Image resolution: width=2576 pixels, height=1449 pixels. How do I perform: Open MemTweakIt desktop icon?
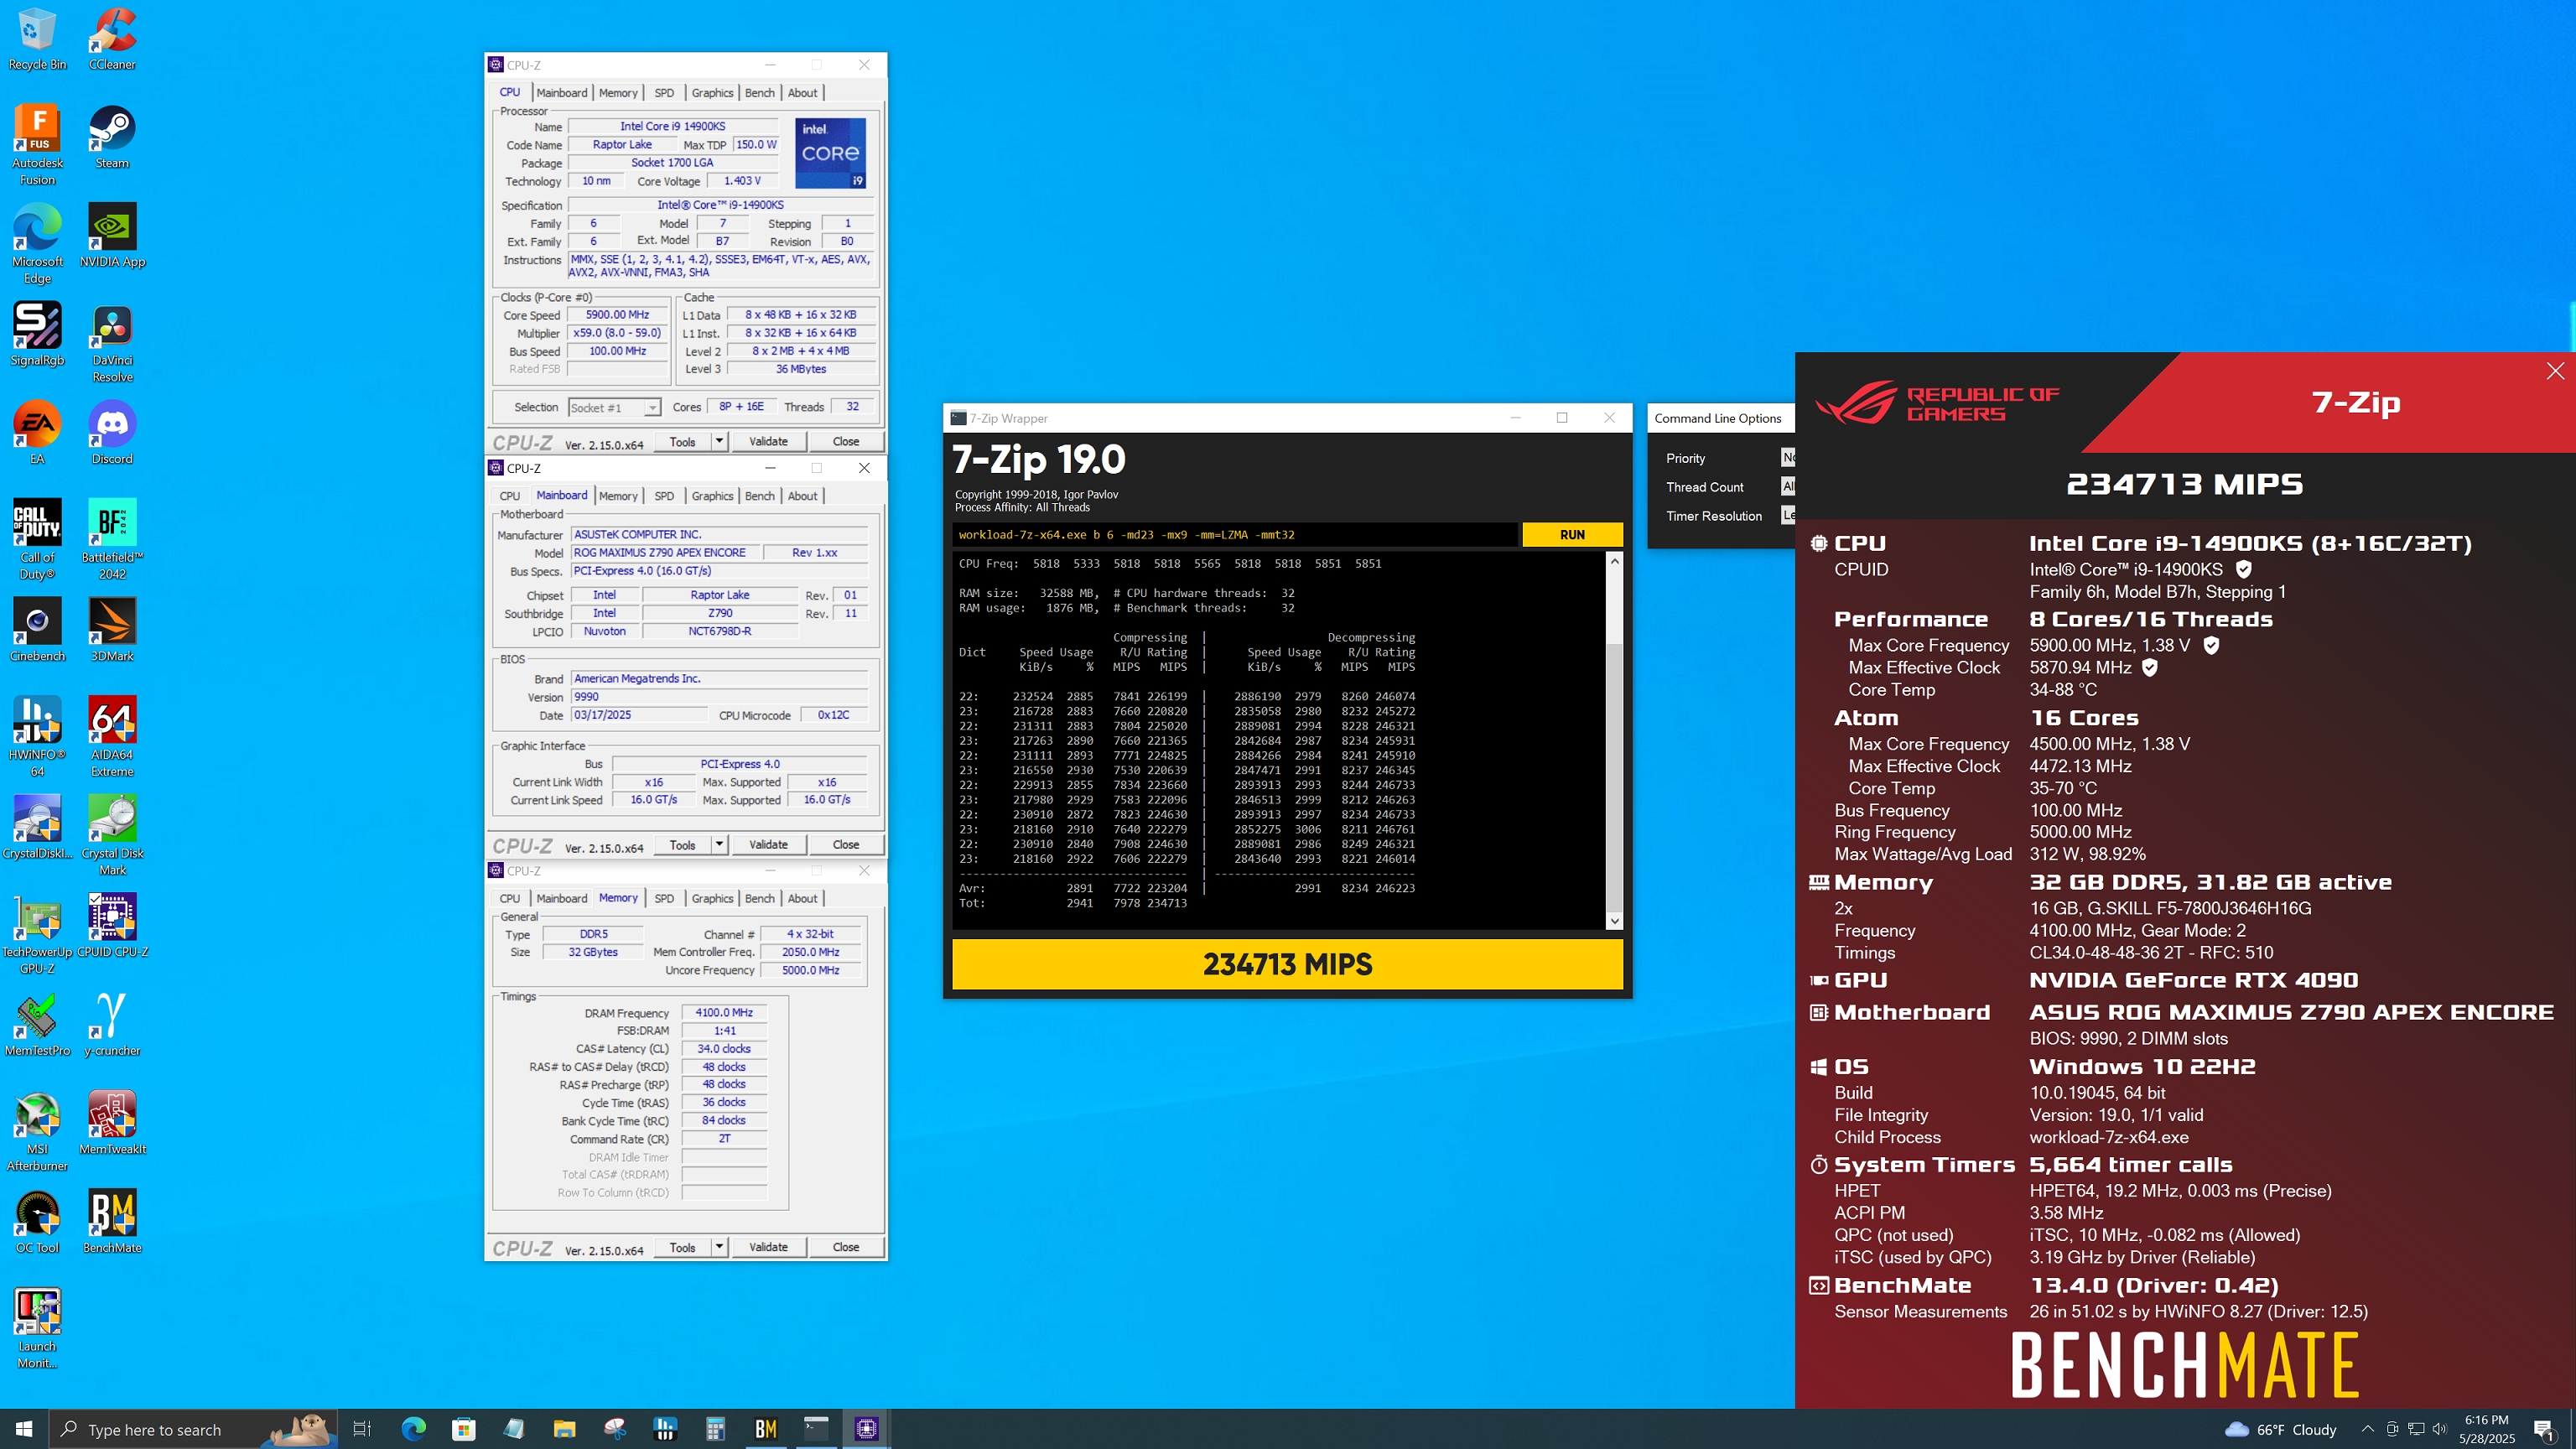click(112, 1123)
